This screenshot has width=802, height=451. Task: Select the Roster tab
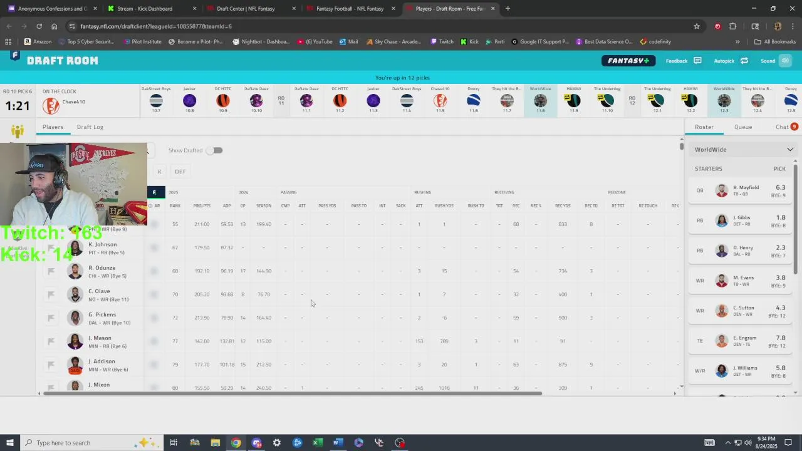tap(704, 127)
